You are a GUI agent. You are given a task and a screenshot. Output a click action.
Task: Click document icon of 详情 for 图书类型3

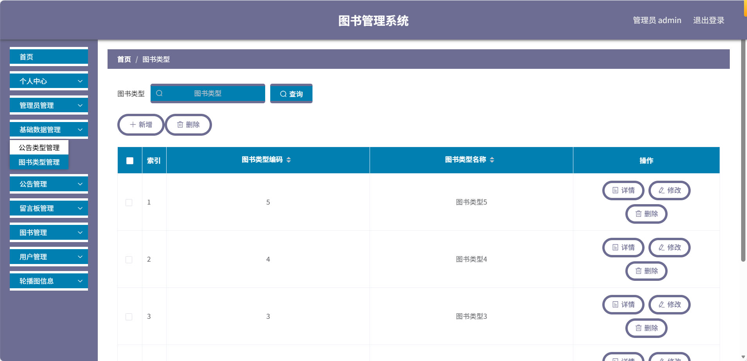[615, 305]
